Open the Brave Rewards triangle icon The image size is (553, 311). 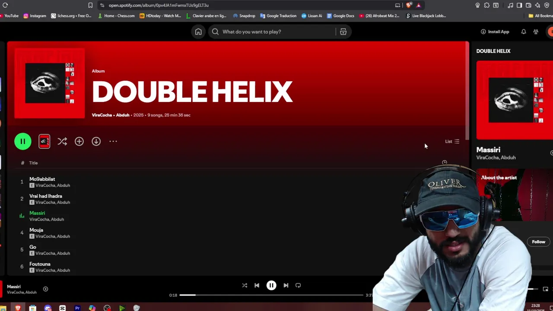tap(418, 5)
